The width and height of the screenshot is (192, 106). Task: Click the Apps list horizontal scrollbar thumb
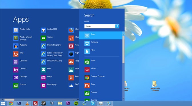point(9,100)
